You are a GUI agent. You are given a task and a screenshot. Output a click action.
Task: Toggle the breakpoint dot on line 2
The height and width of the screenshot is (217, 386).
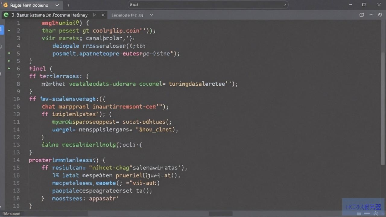(x=9, y=30)
